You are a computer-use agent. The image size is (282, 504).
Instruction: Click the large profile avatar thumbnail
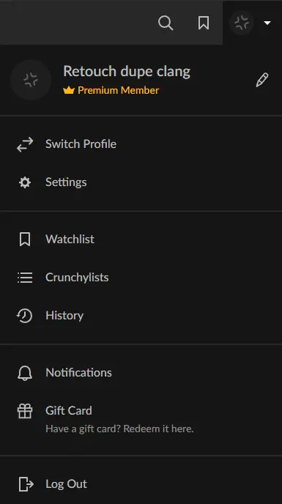pos(31,80)
